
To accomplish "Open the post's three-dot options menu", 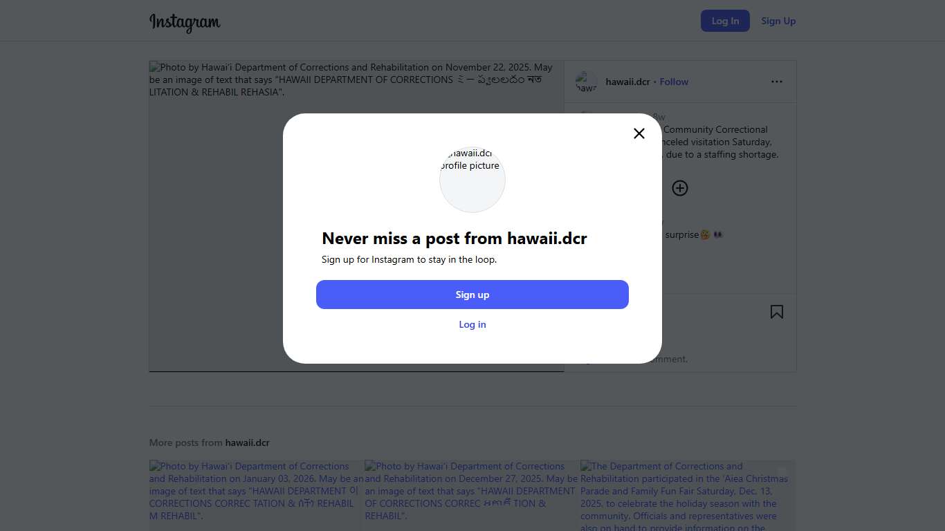I will pos(777,82).
